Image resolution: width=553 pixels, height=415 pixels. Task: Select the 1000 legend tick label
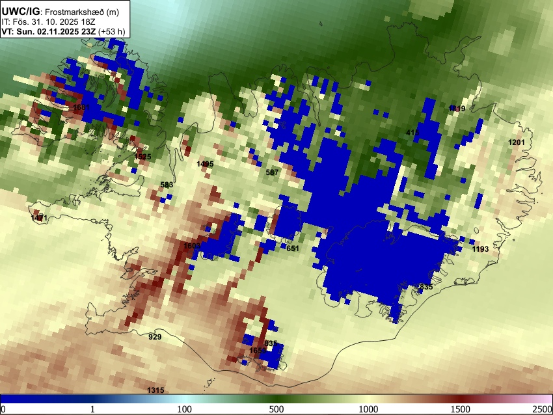point(368,409)
